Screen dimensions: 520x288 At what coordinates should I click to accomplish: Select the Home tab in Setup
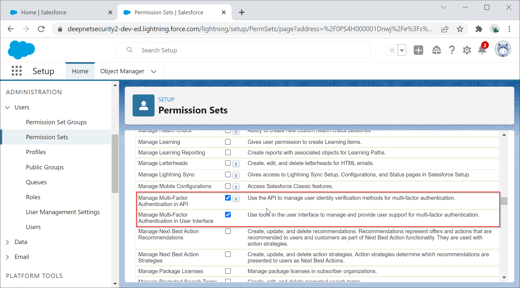pos(80,71)
